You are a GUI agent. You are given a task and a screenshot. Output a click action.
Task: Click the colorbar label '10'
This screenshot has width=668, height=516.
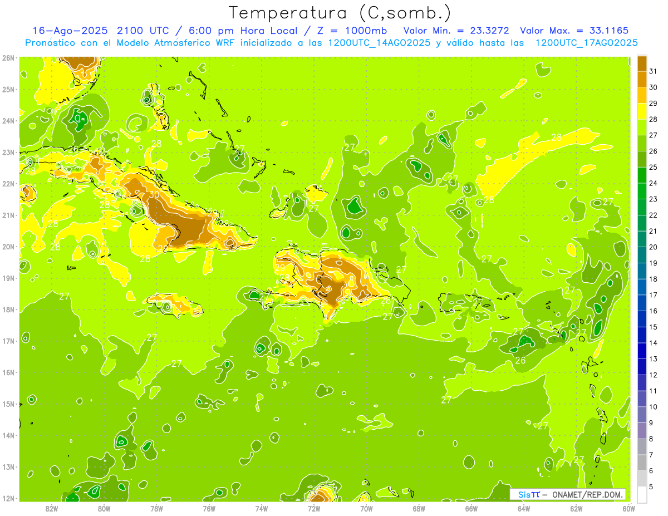point(654,407)
